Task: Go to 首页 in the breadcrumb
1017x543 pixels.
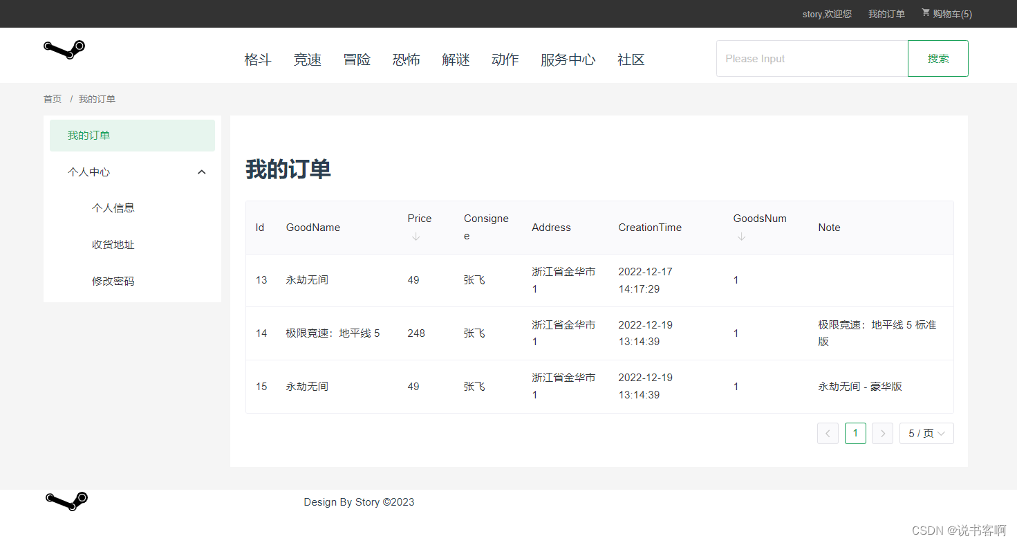Action: coord(53,99)
